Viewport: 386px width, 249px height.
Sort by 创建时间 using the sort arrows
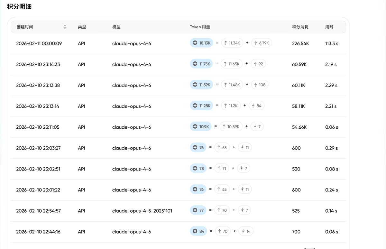[65, 27]
